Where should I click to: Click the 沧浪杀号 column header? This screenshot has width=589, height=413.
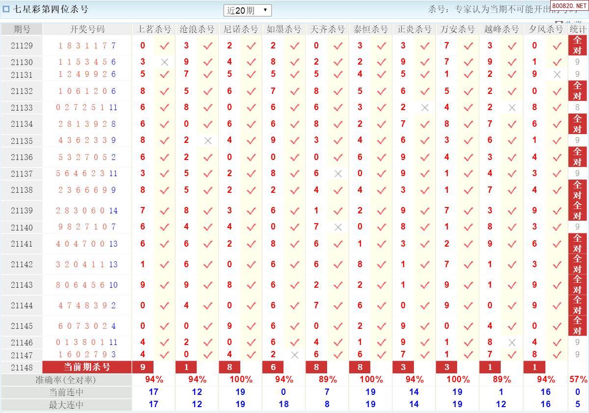click(x=197, y=29)
